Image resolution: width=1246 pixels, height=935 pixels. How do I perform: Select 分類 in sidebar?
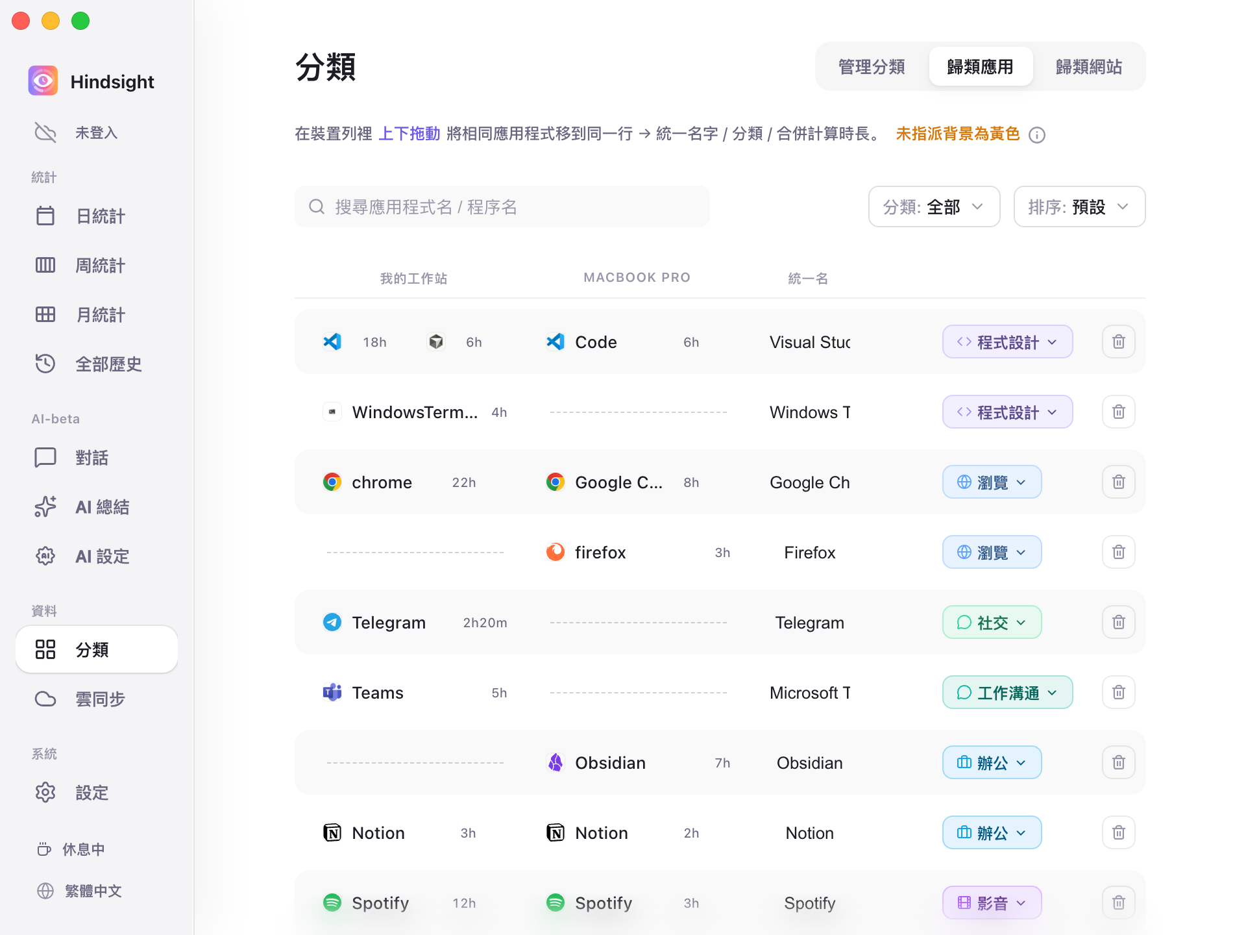97,649
